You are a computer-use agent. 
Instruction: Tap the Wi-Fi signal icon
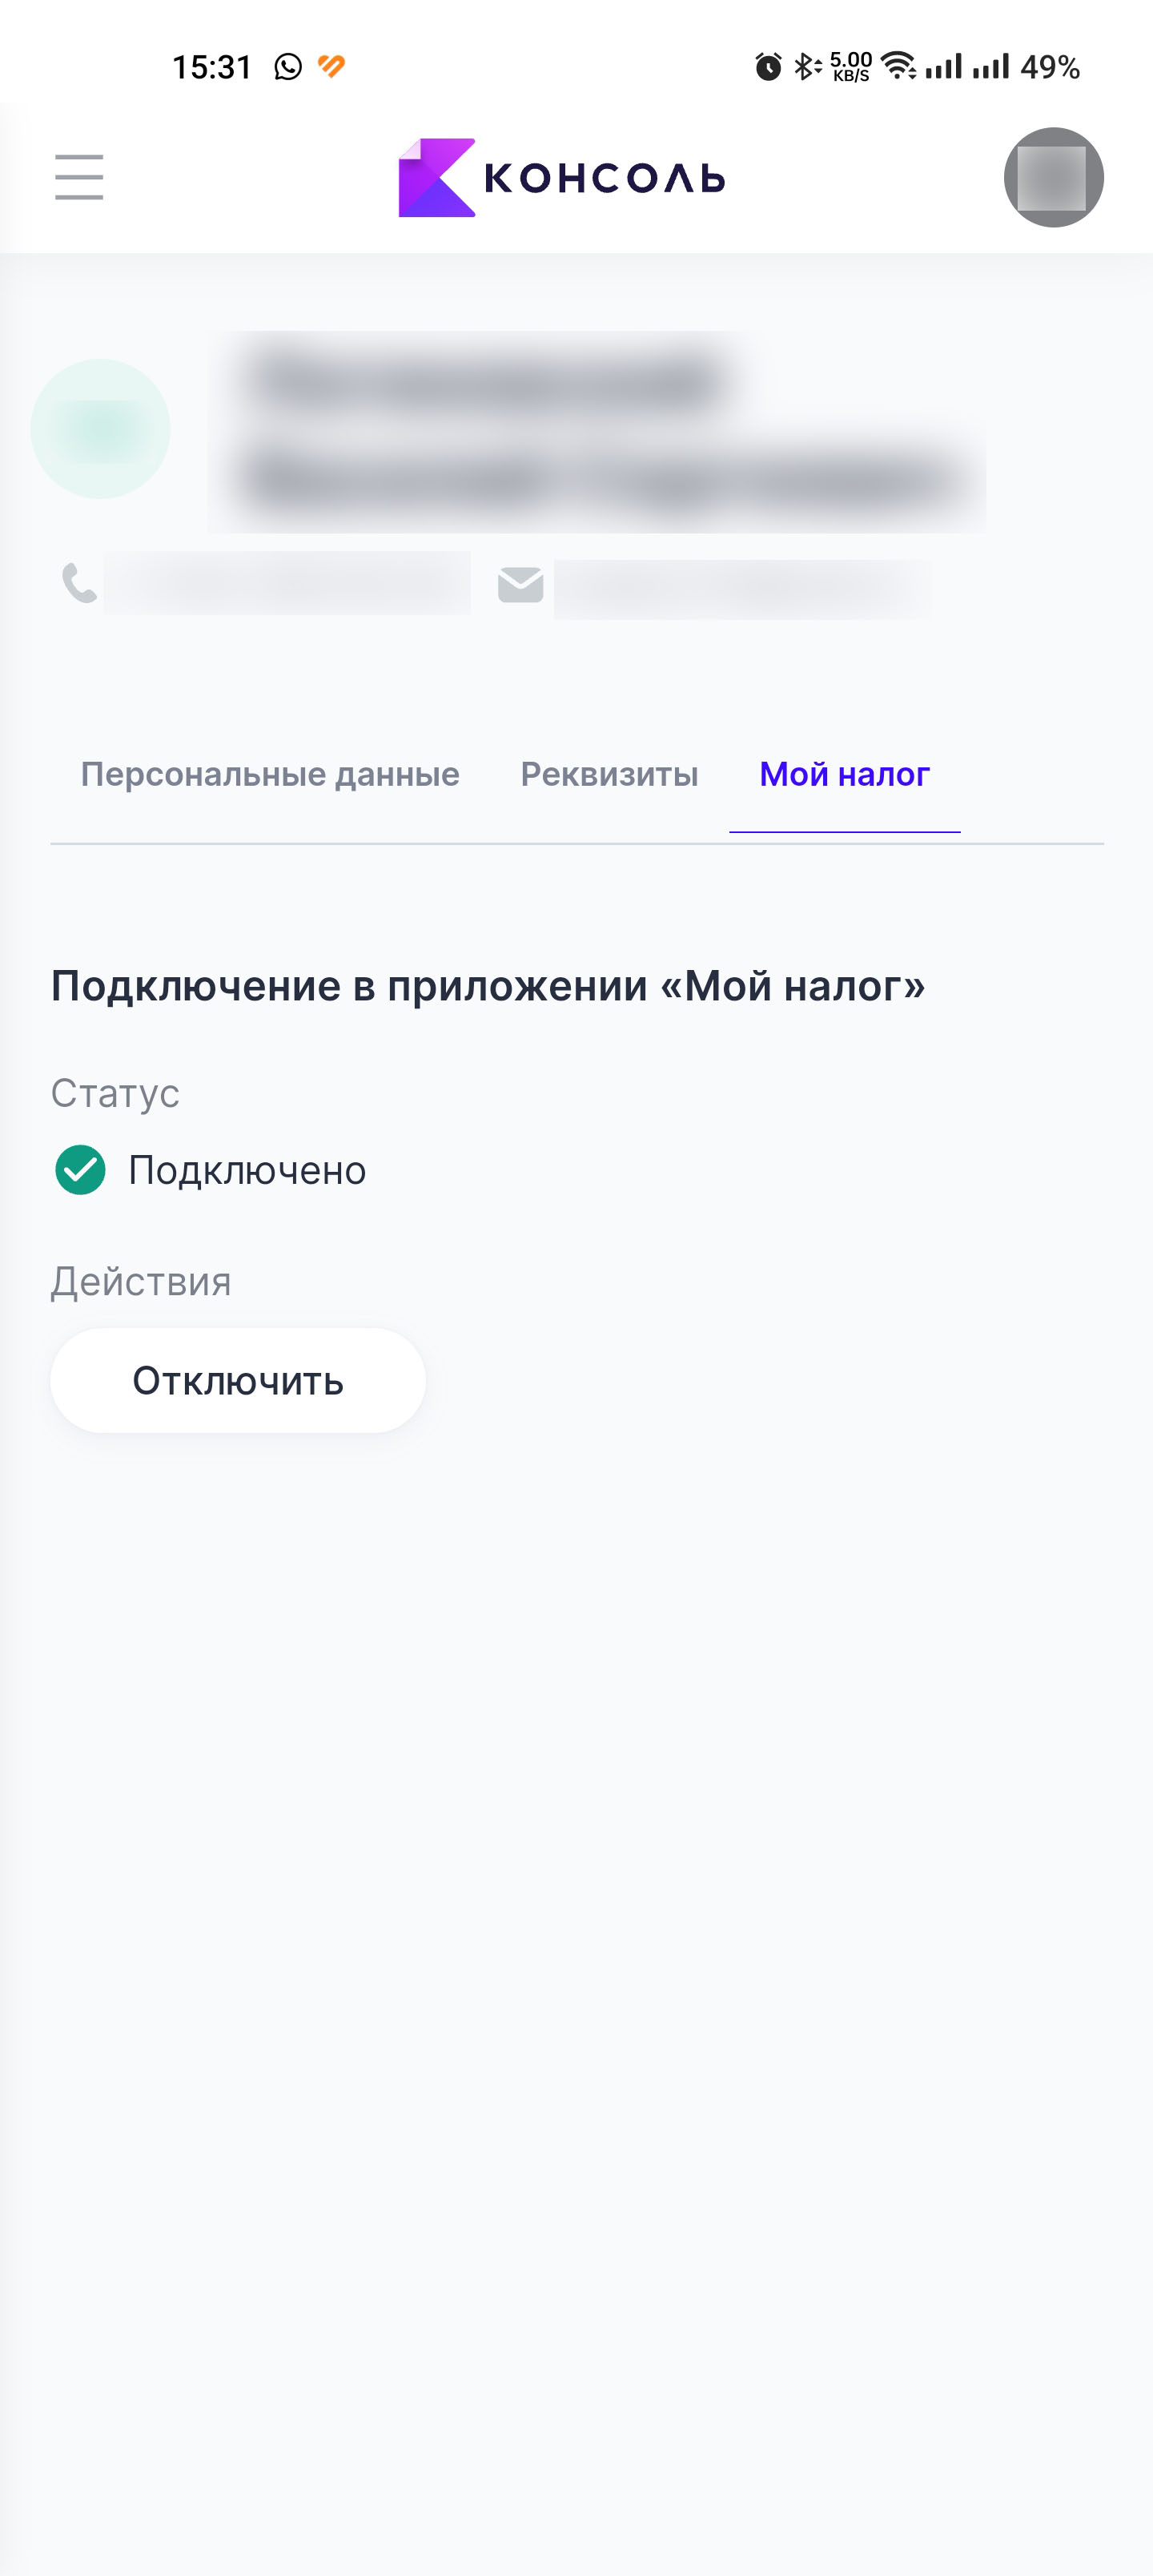[898, 66]
